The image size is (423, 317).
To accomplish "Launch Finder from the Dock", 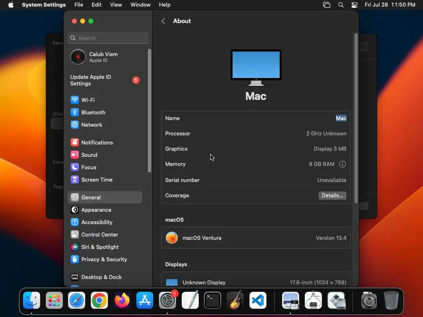I will coord(31,300).
